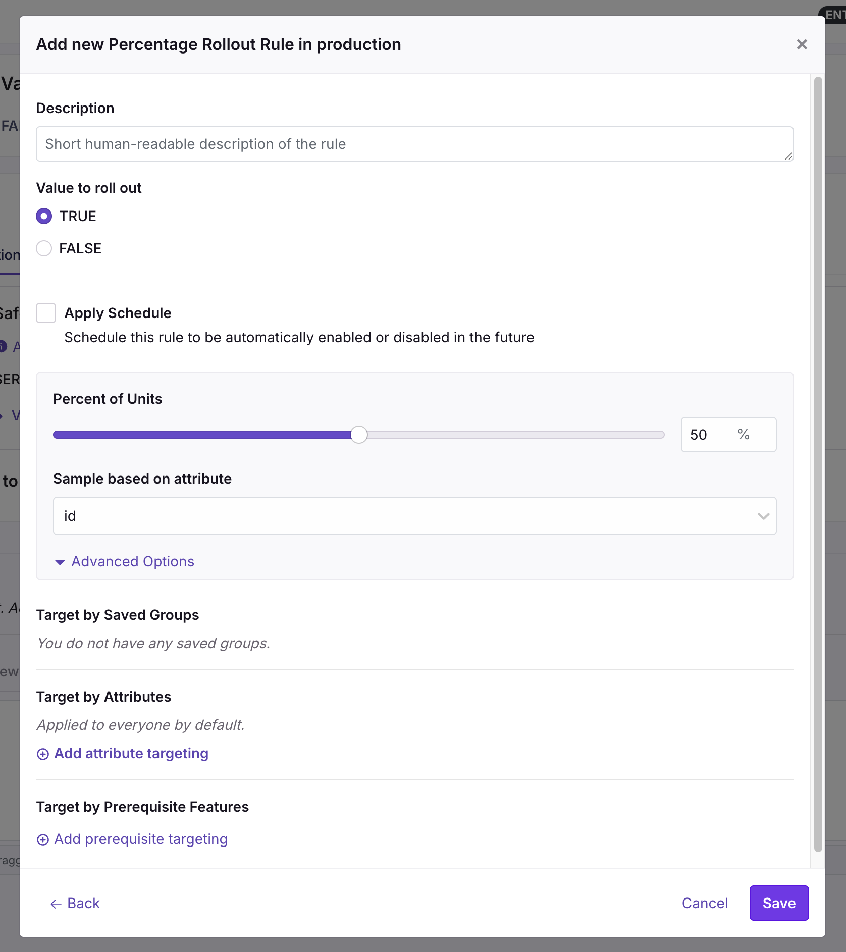Focus the Description text field
The image size is (846, 952).
coord(414,144)
